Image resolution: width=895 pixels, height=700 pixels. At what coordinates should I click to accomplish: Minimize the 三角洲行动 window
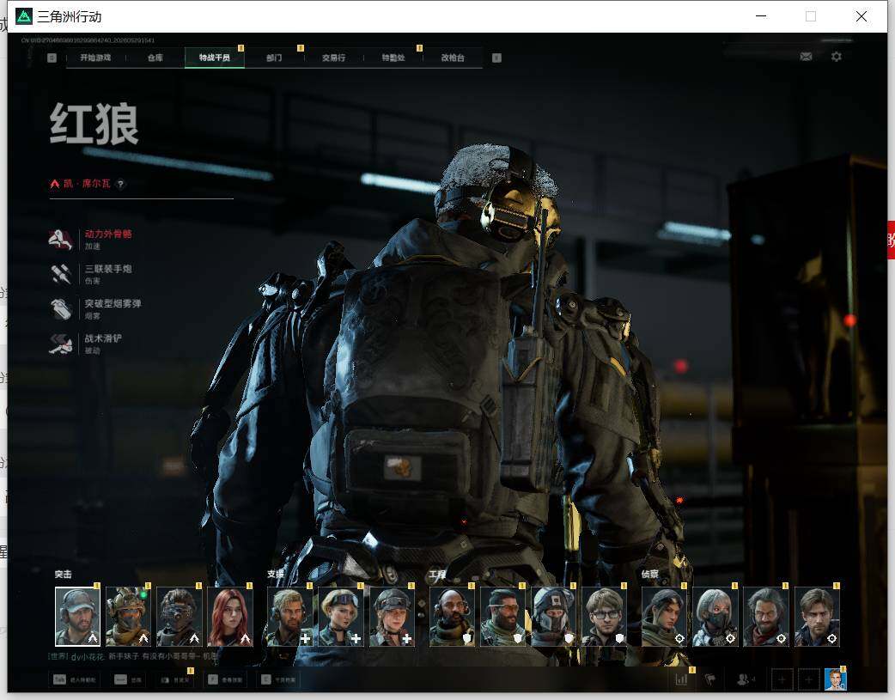[761, 16]
